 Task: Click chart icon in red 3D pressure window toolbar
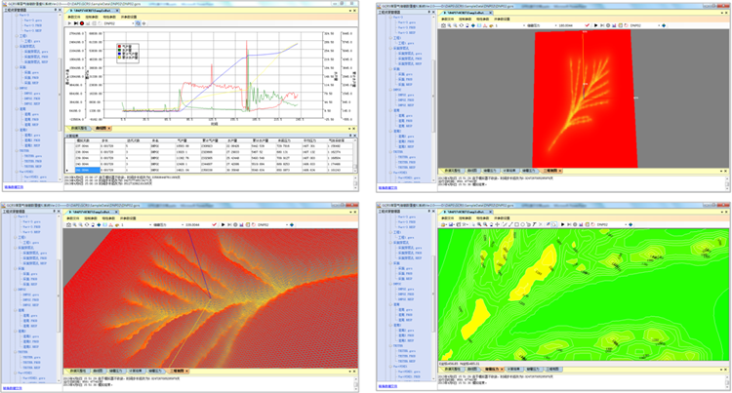pyautogui.click(x=614, y=25)
